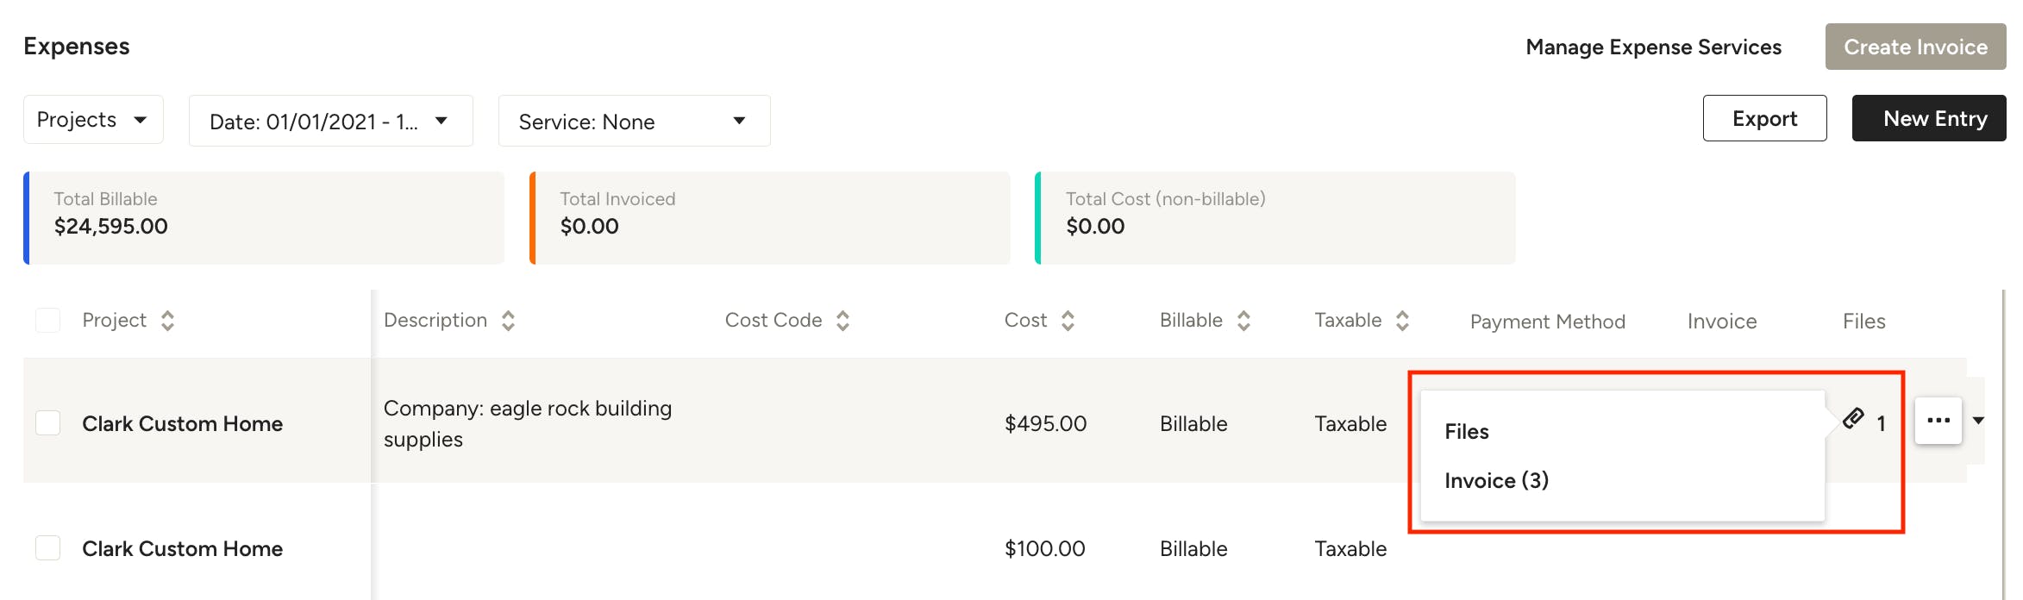The image size is (2023, 600).
Task: Check the $495.00 Clark Custom Home row
Action: pos(47,423)
